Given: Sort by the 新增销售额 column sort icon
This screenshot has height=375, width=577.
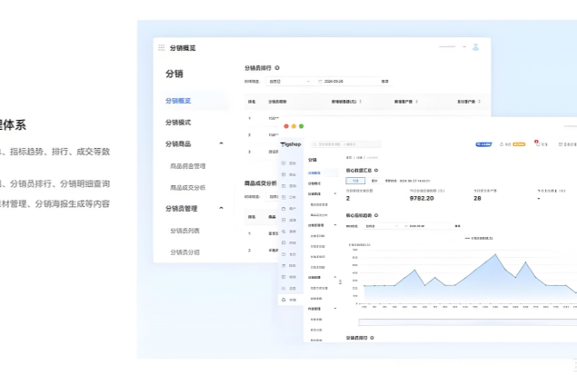Looking at the screenshot, I should click(361, 101).
